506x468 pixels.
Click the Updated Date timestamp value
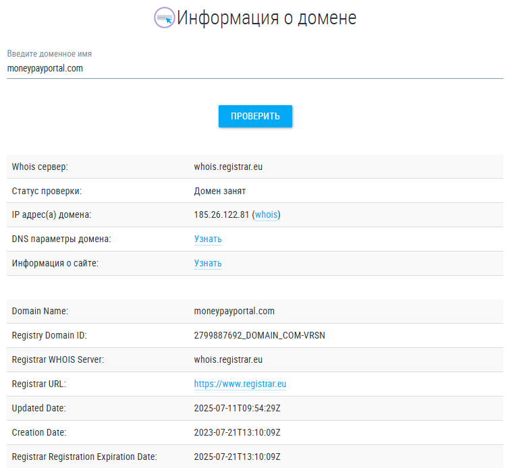pos(237,409)
